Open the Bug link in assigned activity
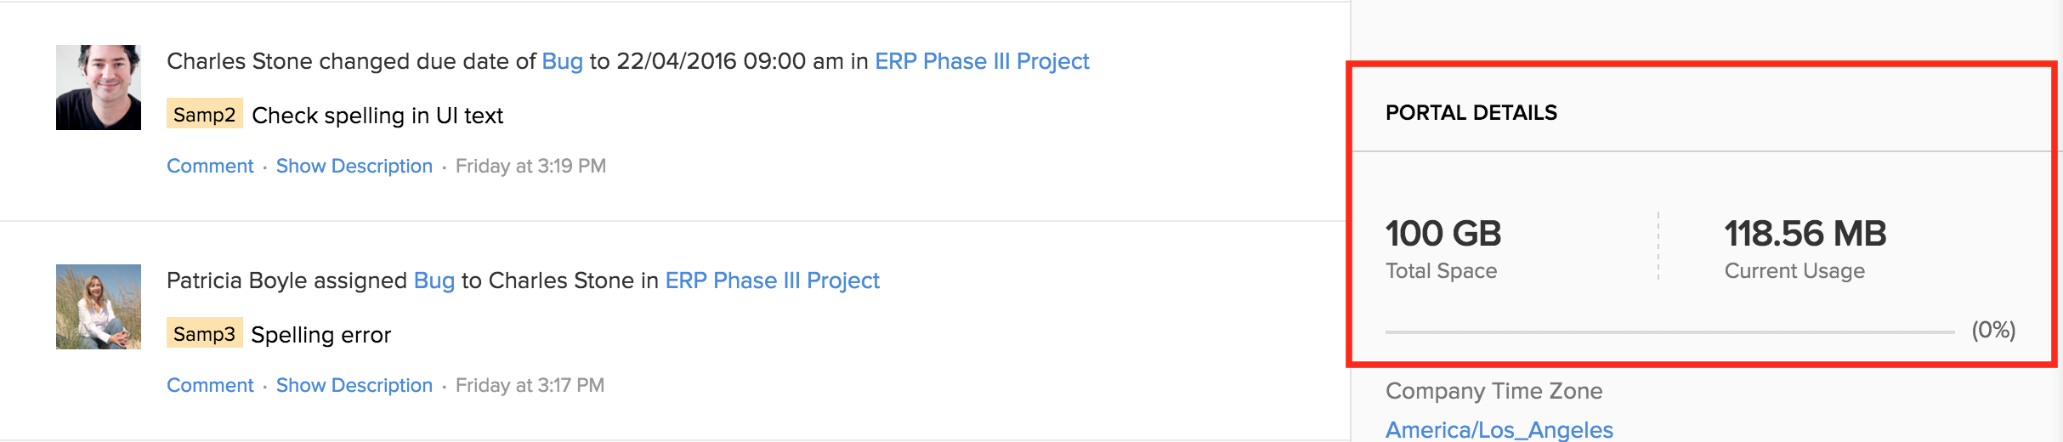This screenshot has width=2063, height=442. 434,280
